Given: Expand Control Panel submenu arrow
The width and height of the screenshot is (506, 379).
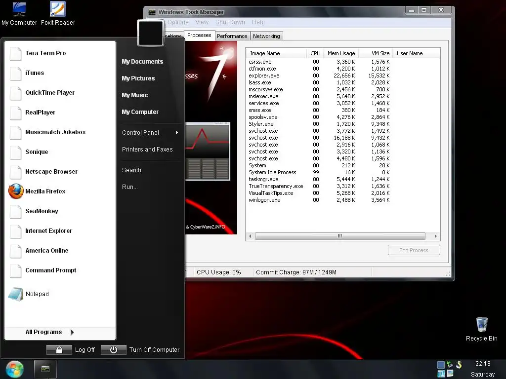Looking at the screenshot, I should click(176, 132).
